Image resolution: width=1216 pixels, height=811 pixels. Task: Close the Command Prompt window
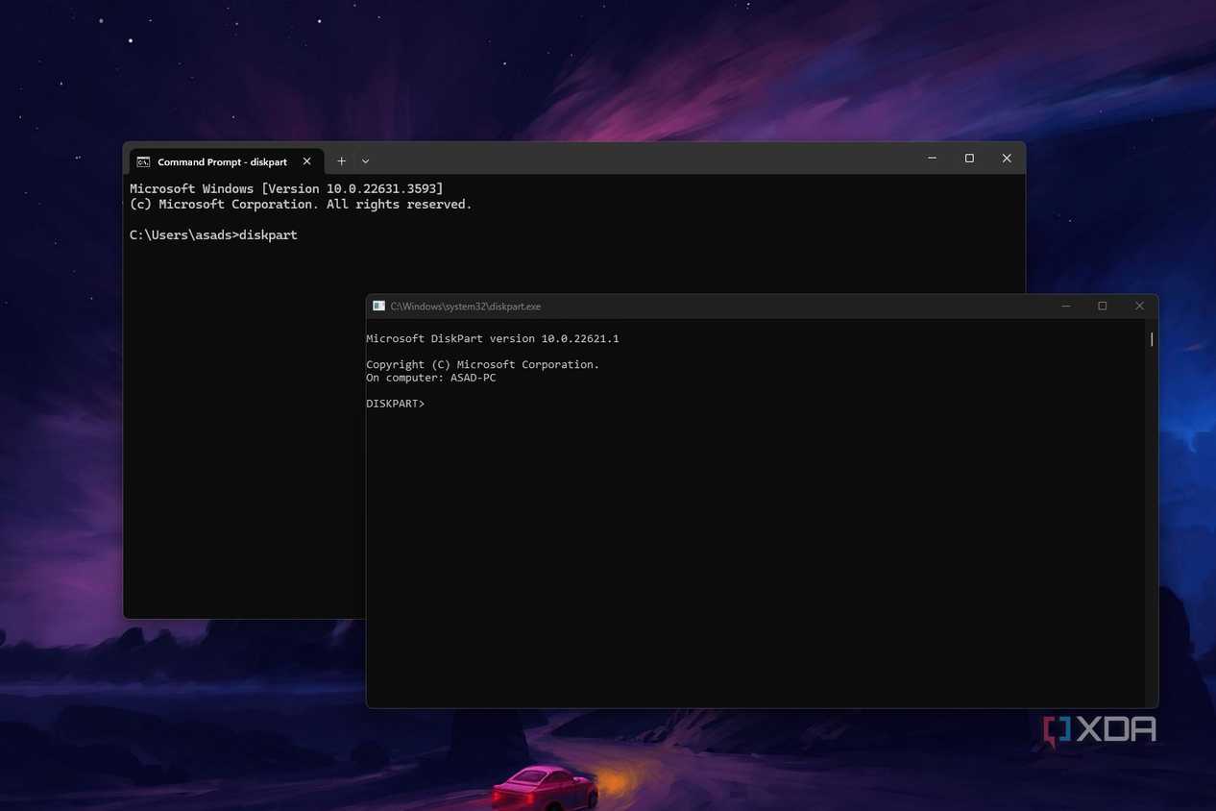click(x=1007, y=159)
